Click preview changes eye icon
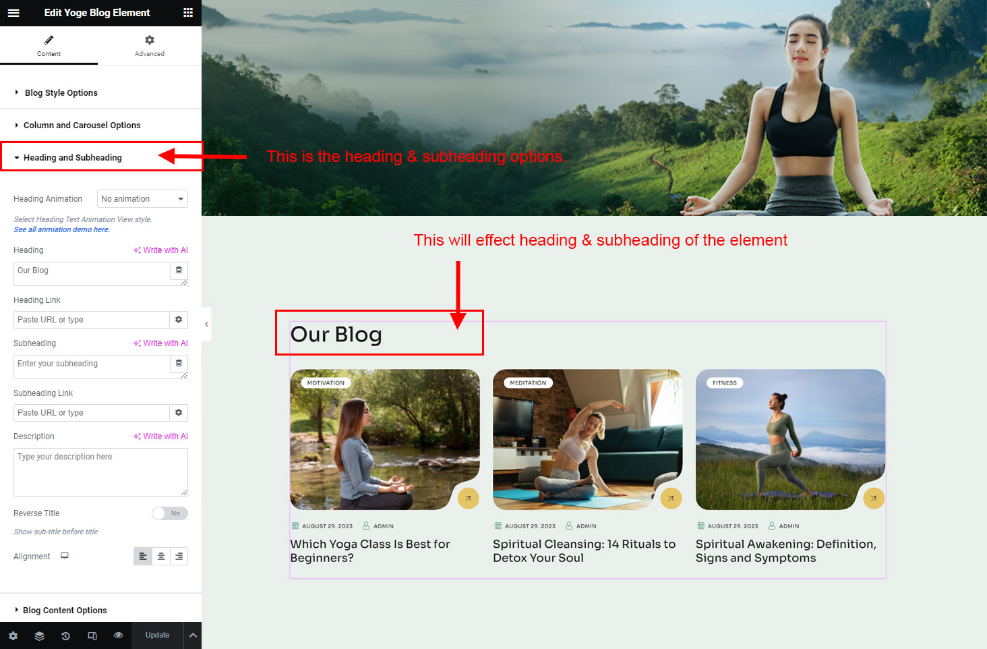This screenshot has width=987, height=649. (x=119, y=636)
